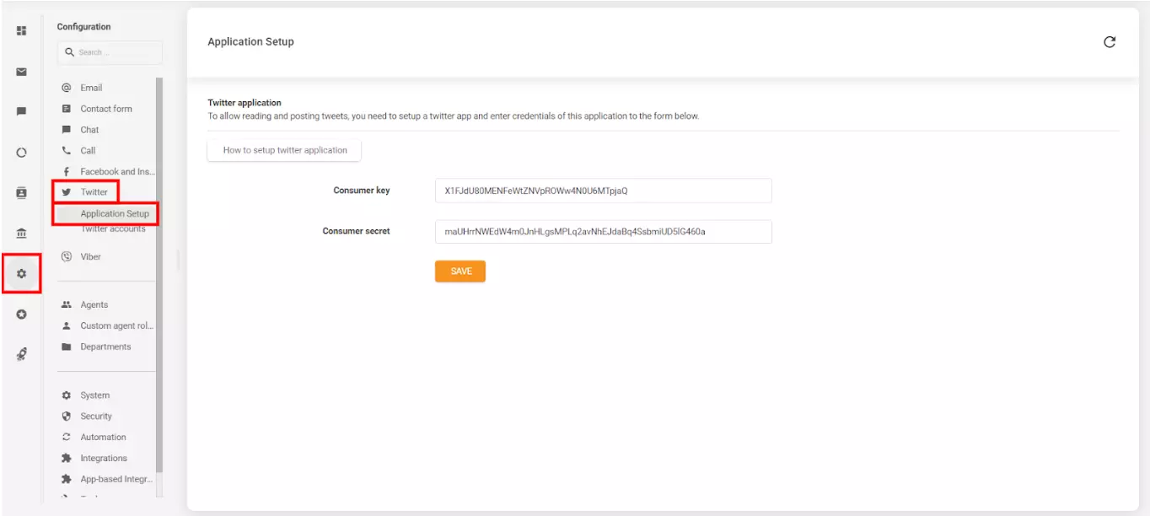Click into the Consumer key field
This screenshot has width=1150, height=516.
604,191
